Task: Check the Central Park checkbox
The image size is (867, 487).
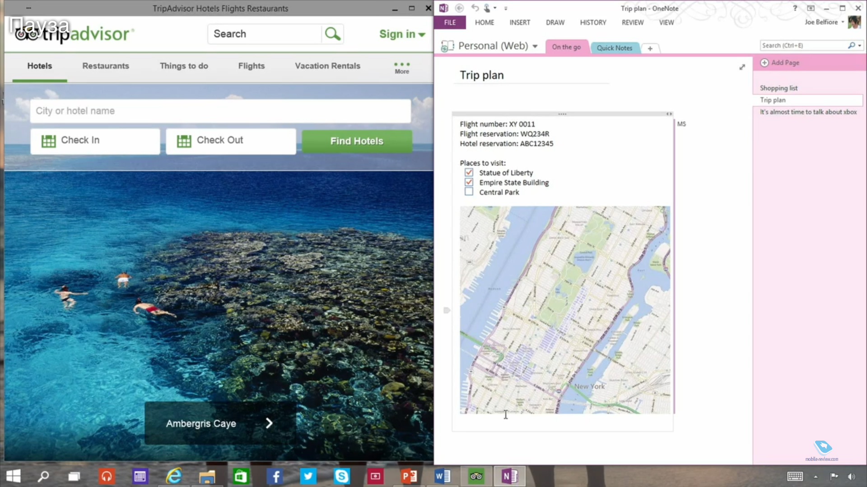Action: pyautogui.click(x=469, y=192)
